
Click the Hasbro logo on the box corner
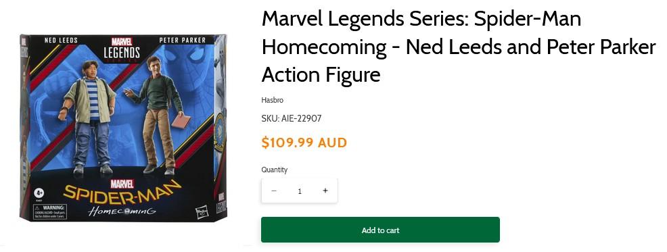pyautogui.click(x=202, y=211)
